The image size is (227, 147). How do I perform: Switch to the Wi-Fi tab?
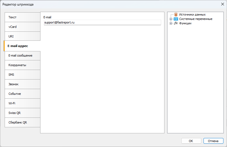(22, 103)
